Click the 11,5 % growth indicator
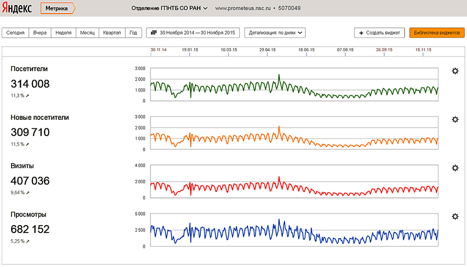 [19, 144]
